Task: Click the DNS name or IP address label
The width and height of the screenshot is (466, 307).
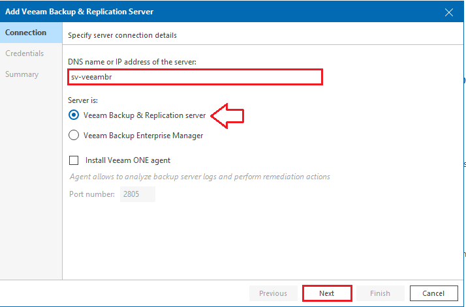Action: tap(132, 62)
